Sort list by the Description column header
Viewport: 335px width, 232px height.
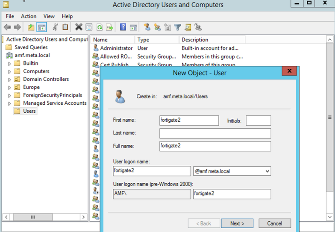(212, 40)
